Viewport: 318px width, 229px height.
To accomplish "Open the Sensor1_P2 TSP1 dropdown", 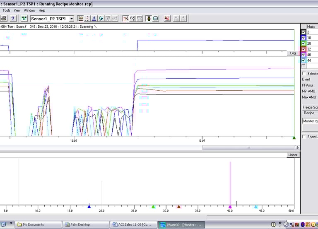I will click(x=72, y=19).
